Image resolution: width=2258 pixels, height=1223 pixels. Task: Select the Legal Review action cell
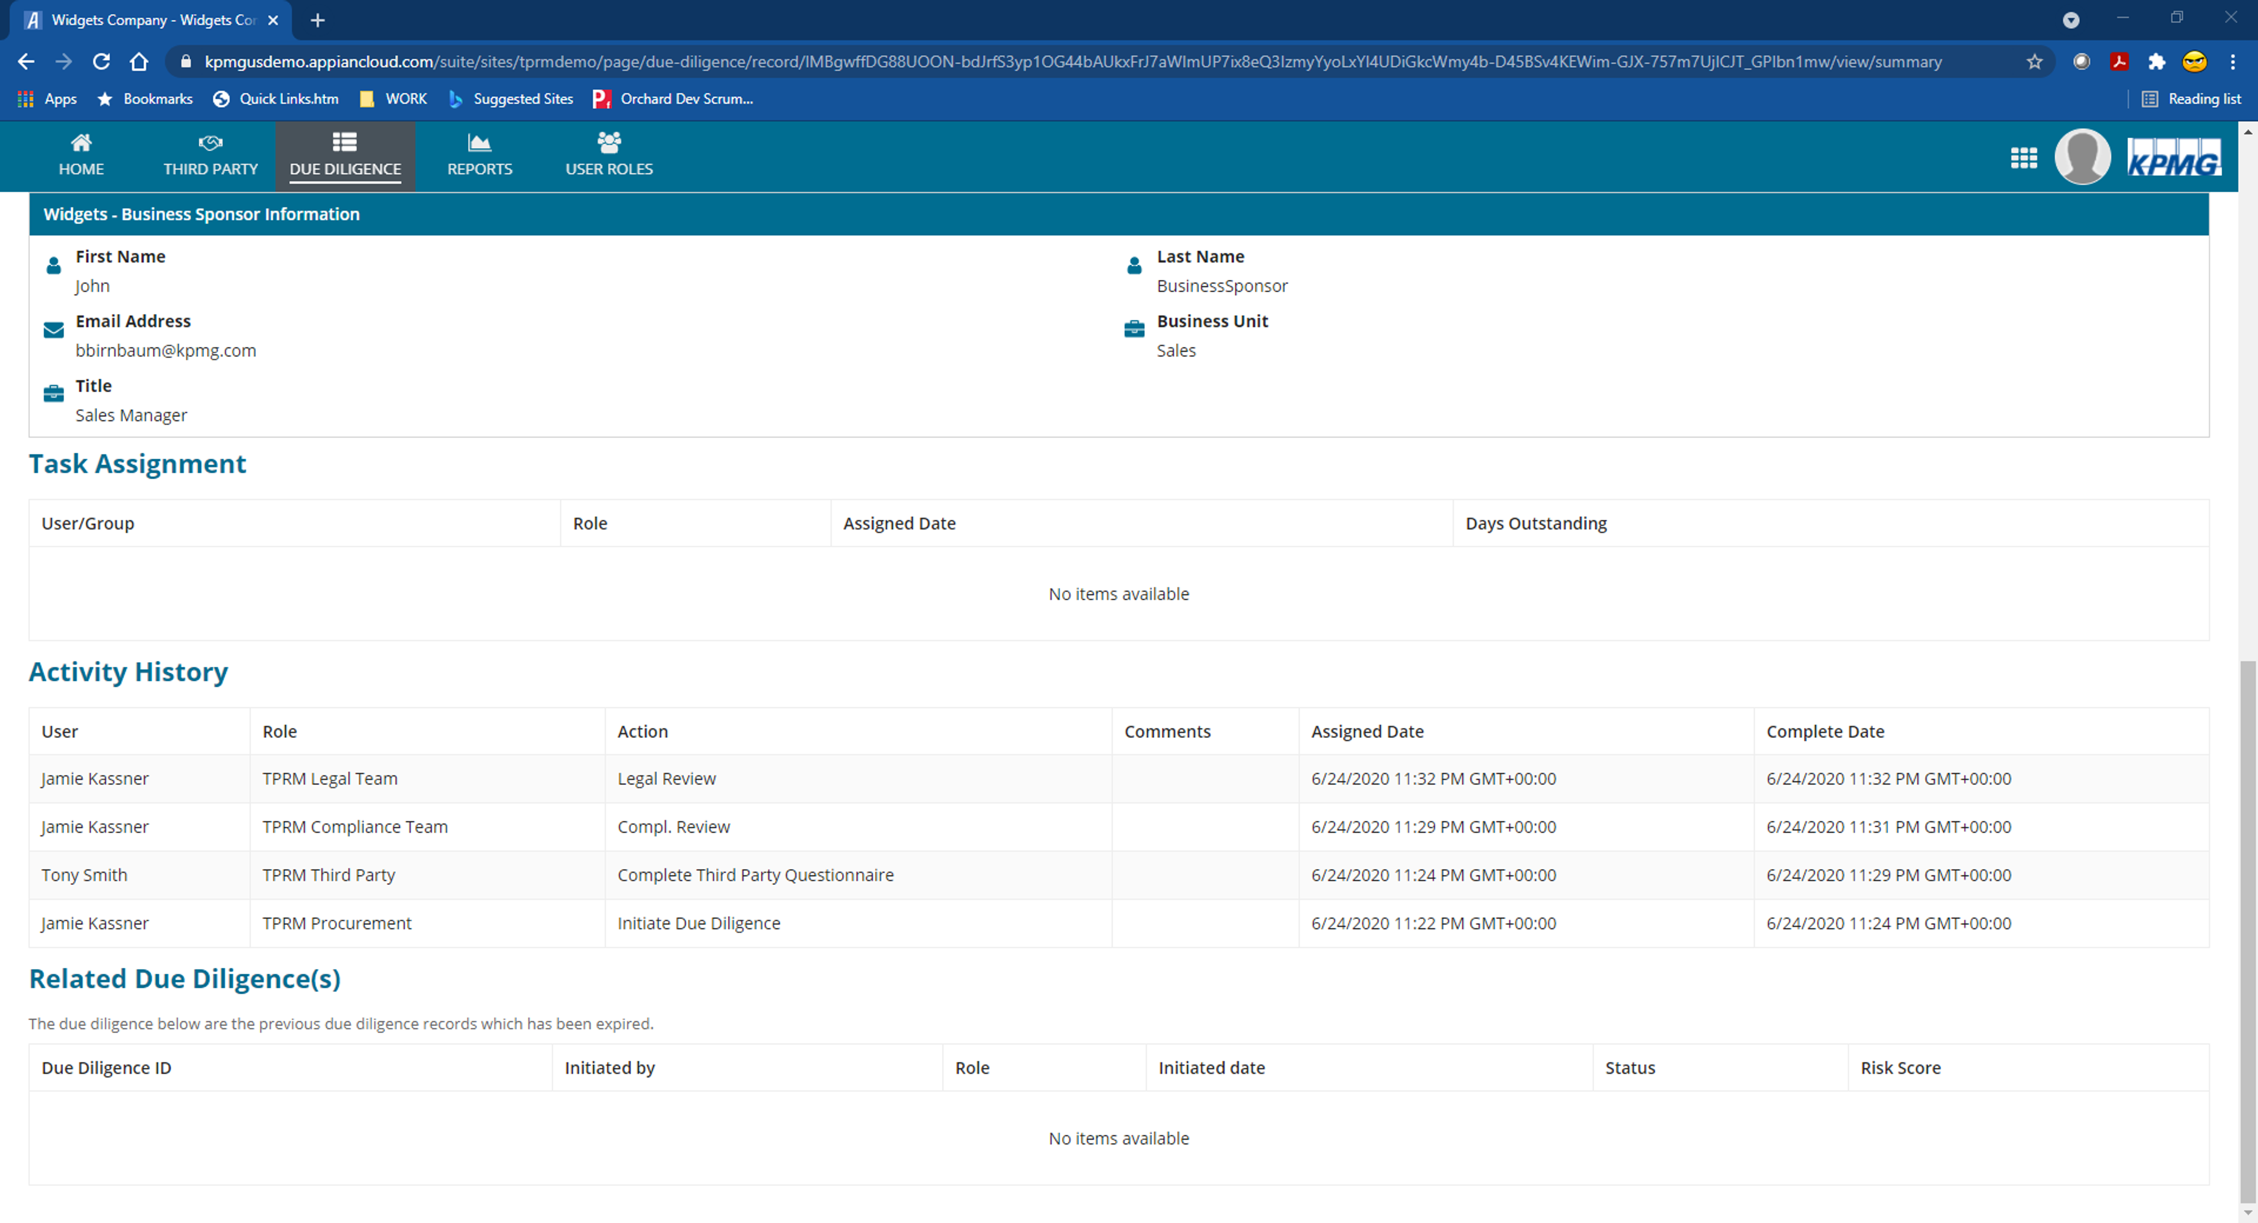tap(858, 778)
